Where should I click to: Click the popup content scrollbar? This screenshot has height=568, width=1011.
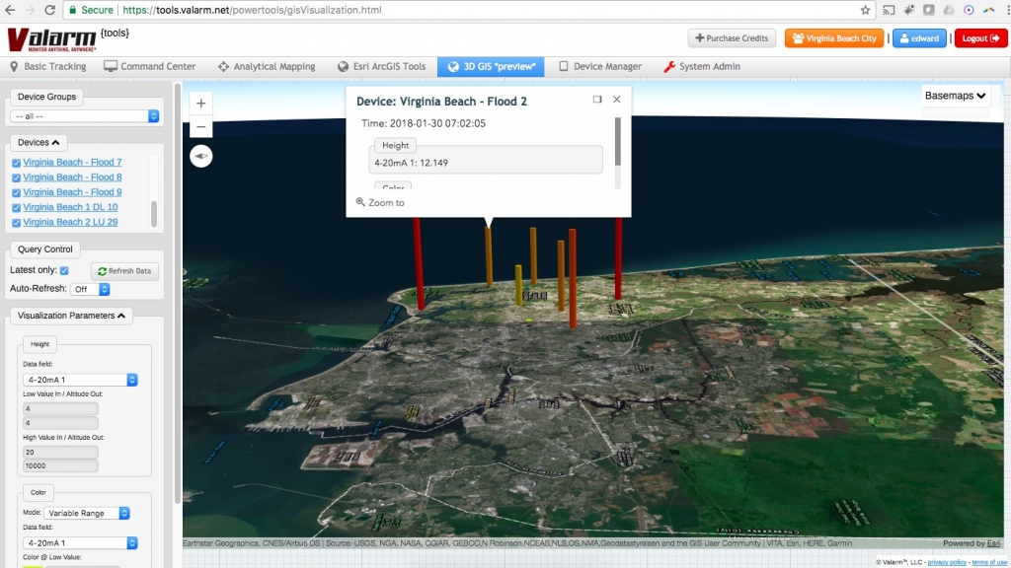618,142
